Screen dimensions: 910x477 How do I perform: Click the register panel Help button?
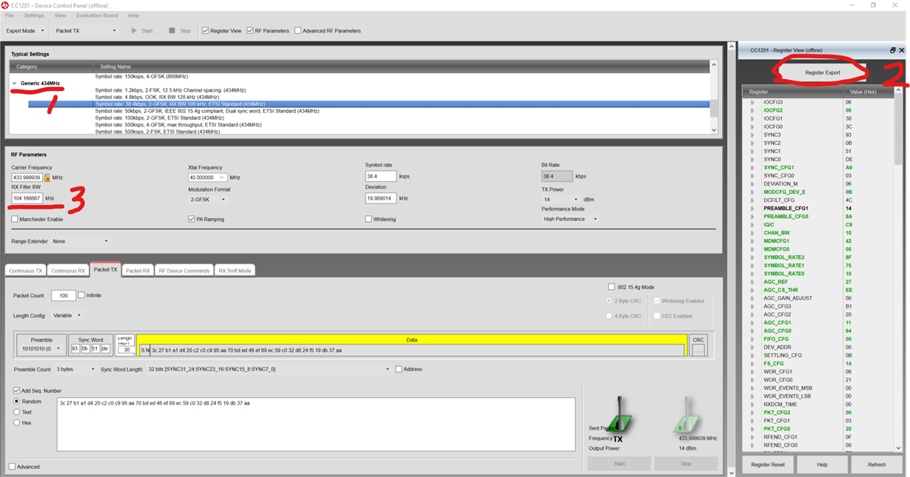click(822, 464)
